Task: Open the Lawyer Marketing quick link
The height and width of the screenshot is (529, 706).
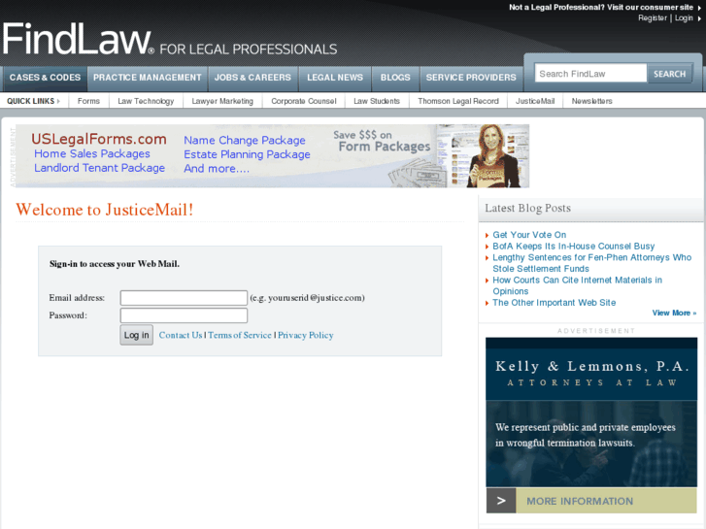Action: coord(222,101)
